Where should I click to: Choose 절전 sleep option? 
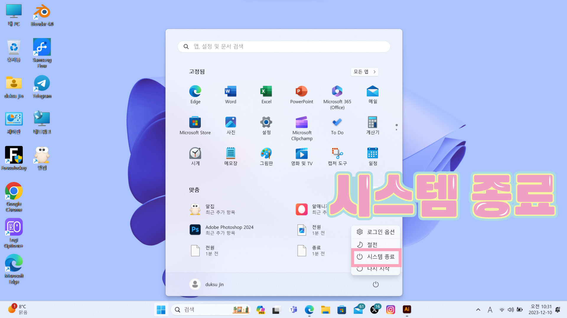click(x=372, y=245)
